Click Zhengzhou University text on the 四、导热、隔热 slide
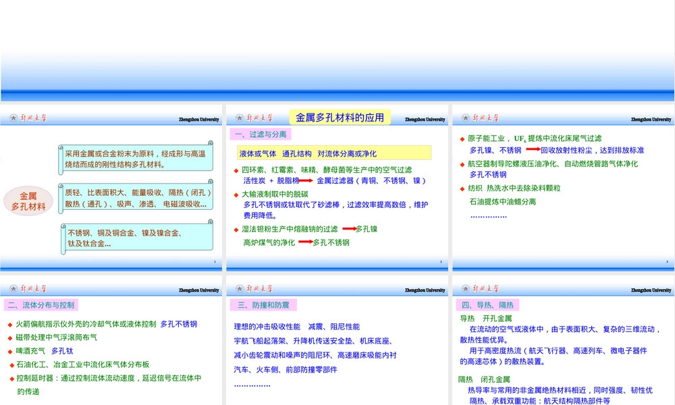 (651, 290)
